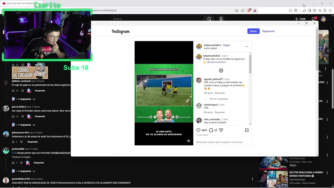
Task: Open the Brave VPN shield icon in the toolbar
Action: tap(325, 10)
